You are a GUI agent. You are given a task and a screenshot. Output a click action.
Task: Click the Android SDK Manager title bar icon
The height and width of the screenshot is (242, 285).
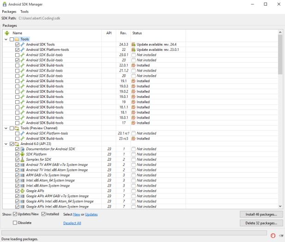(x=5, y=4)
